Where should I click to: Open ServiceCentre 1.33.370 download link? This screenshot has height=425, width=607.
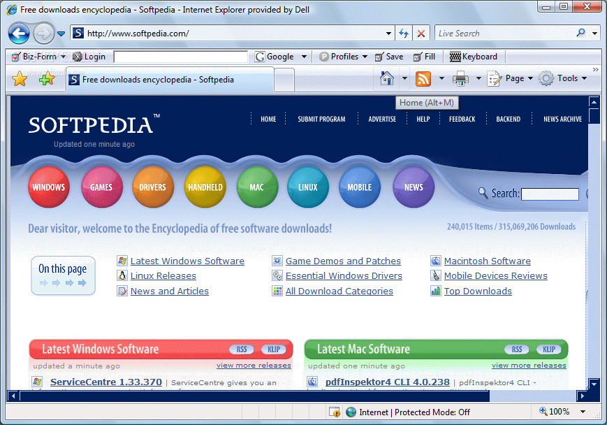click(x=106, y=382)
